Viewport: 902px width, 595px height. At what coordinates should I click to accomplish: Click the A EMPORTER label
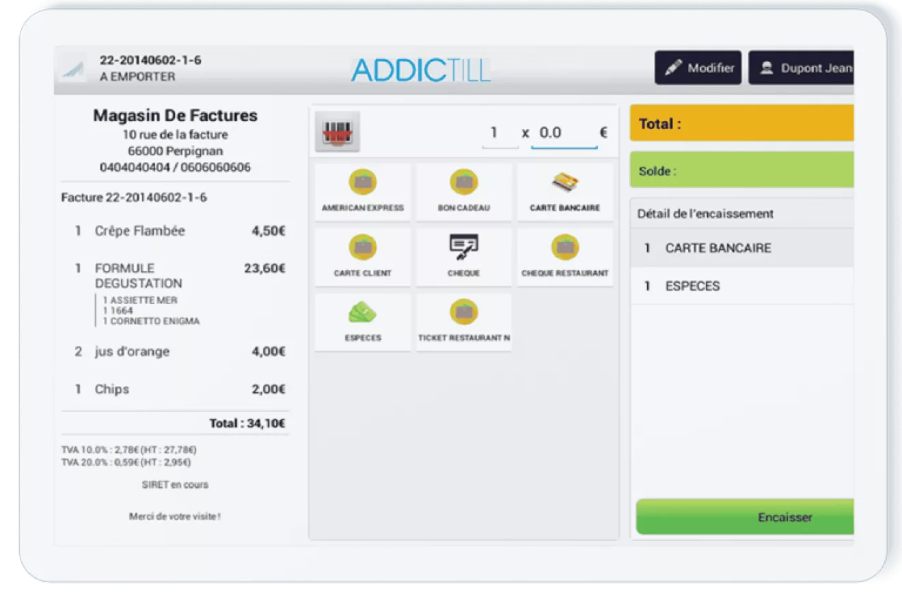[x=137, y=77]
